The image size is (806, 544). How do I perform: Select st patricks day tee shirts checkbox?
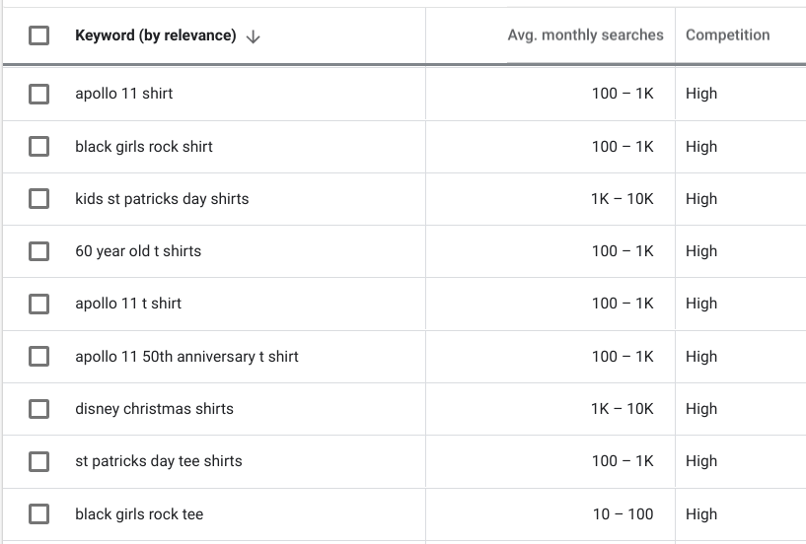pyautogui.click(x=39, y=461)
